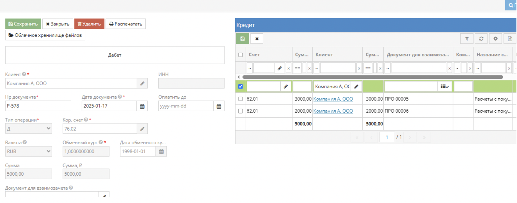Export the Кредит table to Excel icon
The height and width of the screenshot is (203, 517).
(x=510, y=39)
